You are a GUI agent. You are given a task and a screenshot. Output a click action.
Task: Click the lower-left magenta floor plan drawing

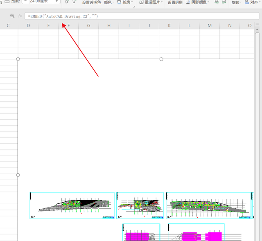(141, 232)
